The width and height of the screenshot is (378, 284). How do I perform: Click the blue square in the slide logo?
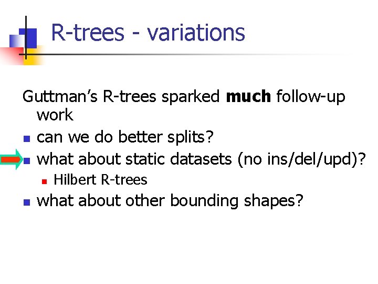coord(28,38)
